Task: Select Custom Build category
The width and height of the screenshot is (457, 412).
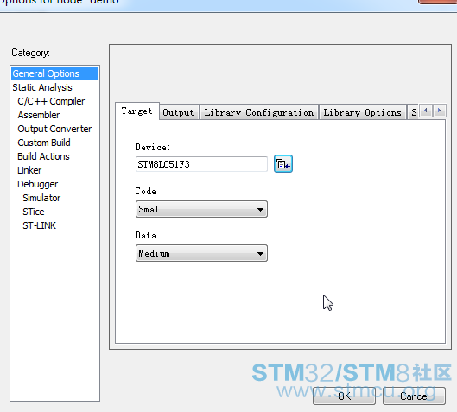Action: coord(44,143)
